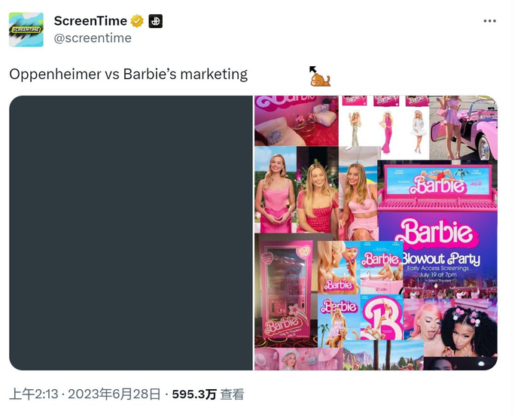527x414 pixels.
Task: Click the post timestamp 上午2:13
Action: [34, 394]
